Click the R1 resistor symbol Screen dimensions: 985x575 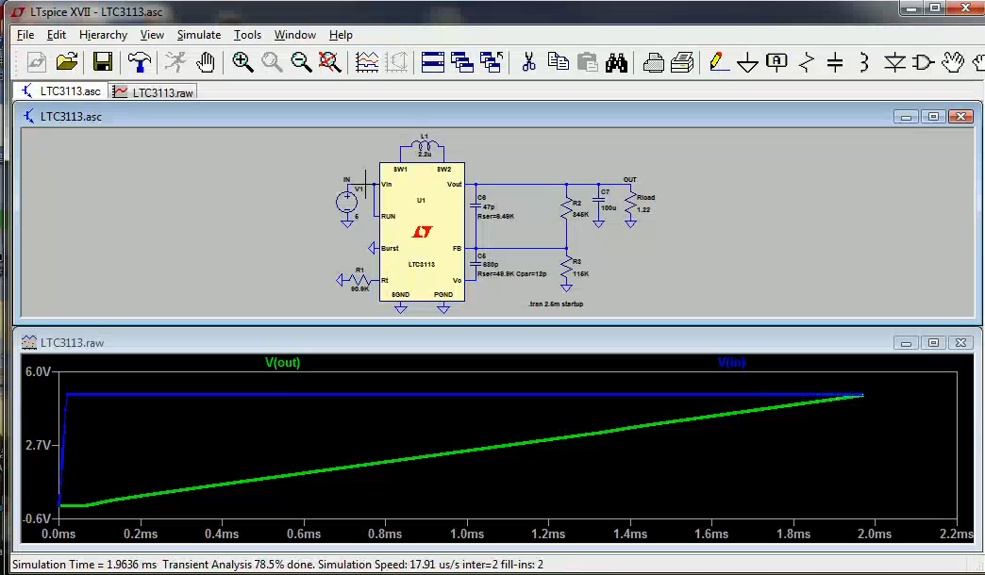pyautogui.click(x=360, y=280)
